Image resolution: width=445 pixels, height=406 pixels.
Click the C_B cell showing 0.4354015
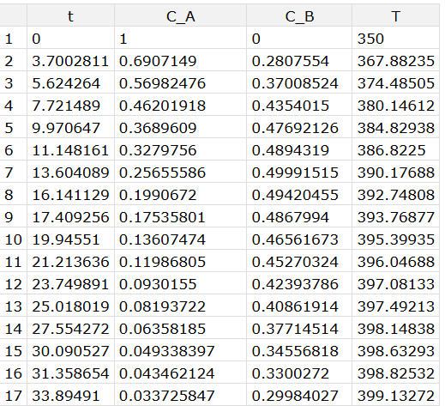[x=299, y=105]
